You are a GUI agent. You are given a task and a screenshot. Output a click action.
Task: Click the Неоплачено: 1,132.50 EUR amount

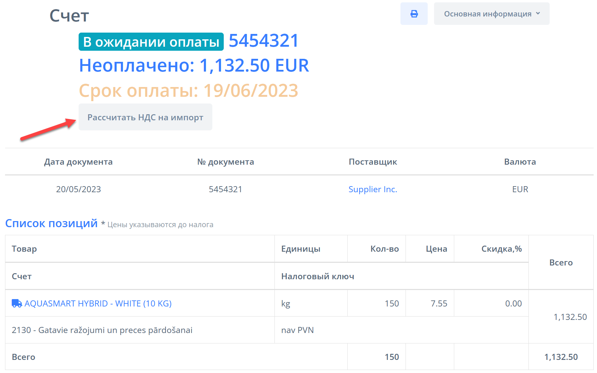[194, 65]
